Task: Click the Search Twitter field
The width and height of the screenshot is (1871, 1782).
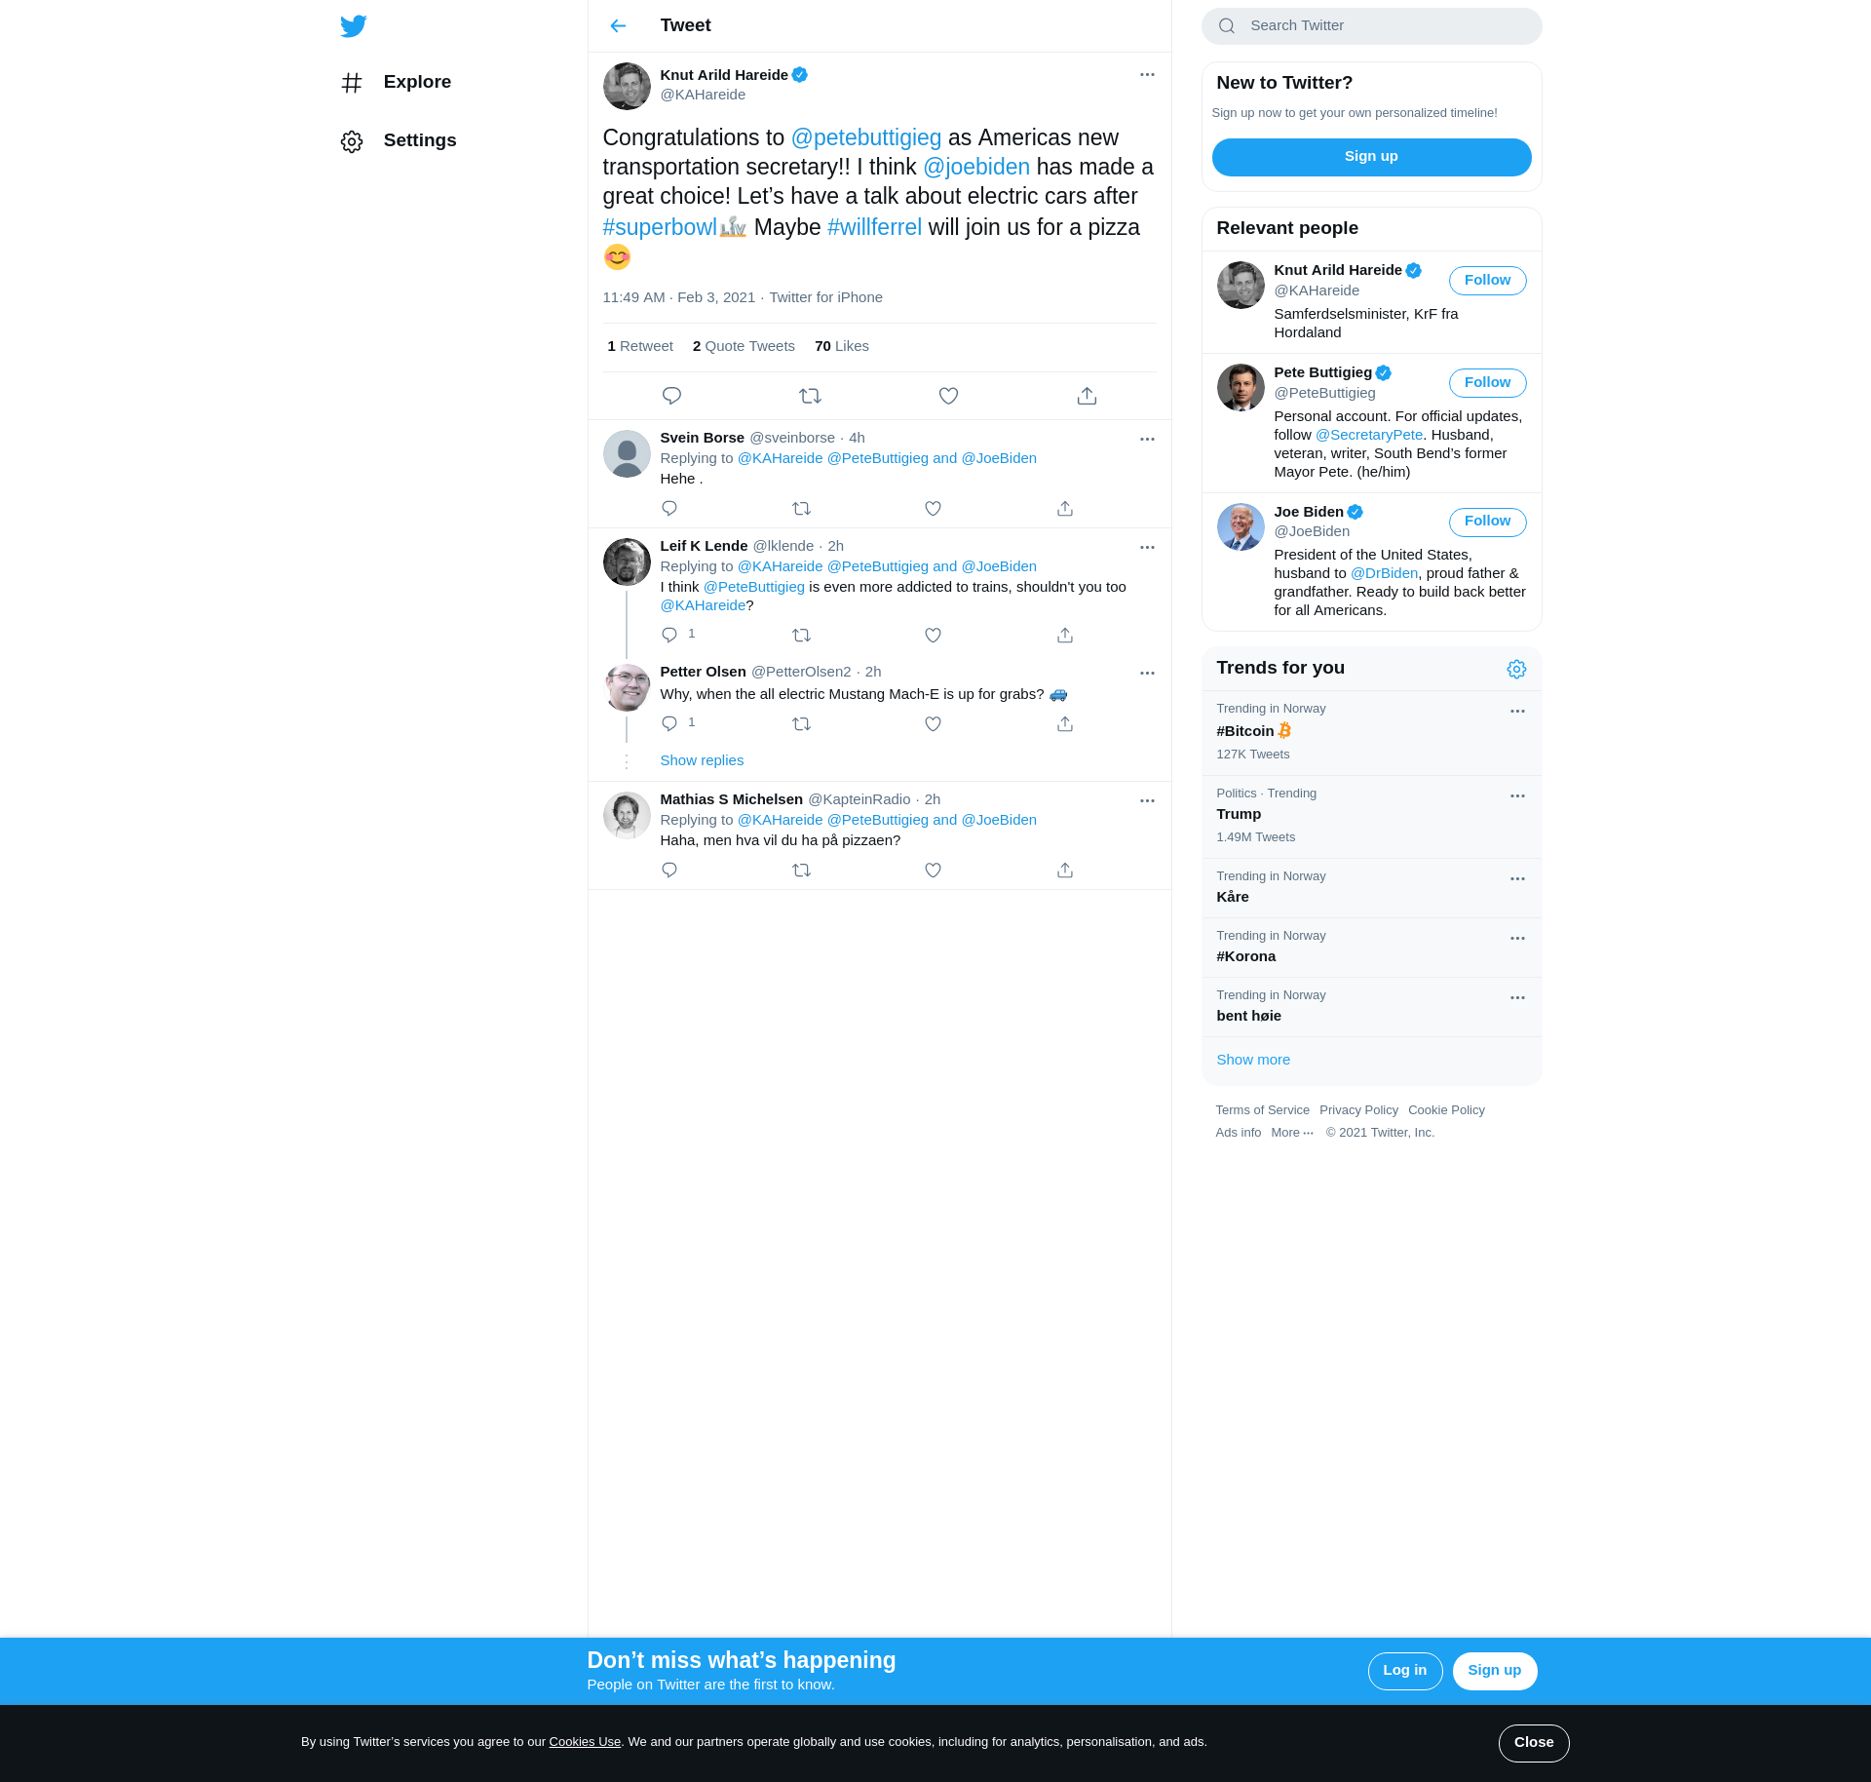Action: (x=1371, y=25)
